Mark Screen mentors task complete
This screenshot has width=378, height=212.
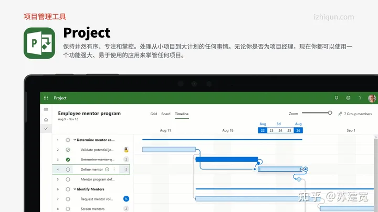[x=68, y=209]
